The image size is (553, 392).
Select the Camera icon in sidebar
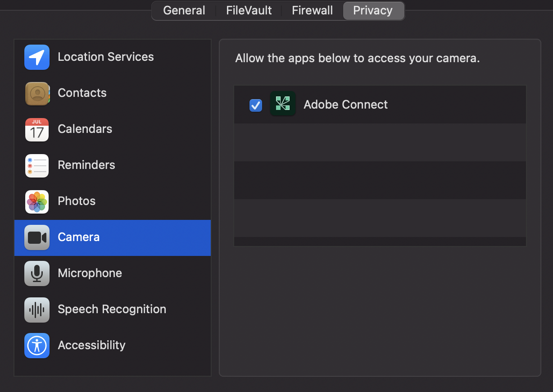click(37, 237)
